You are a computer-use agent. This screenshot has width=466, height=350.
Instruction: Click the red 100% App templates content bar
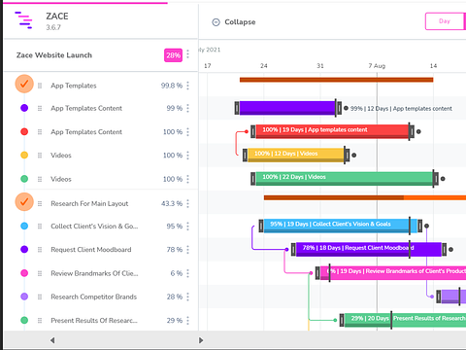point(332,131)
